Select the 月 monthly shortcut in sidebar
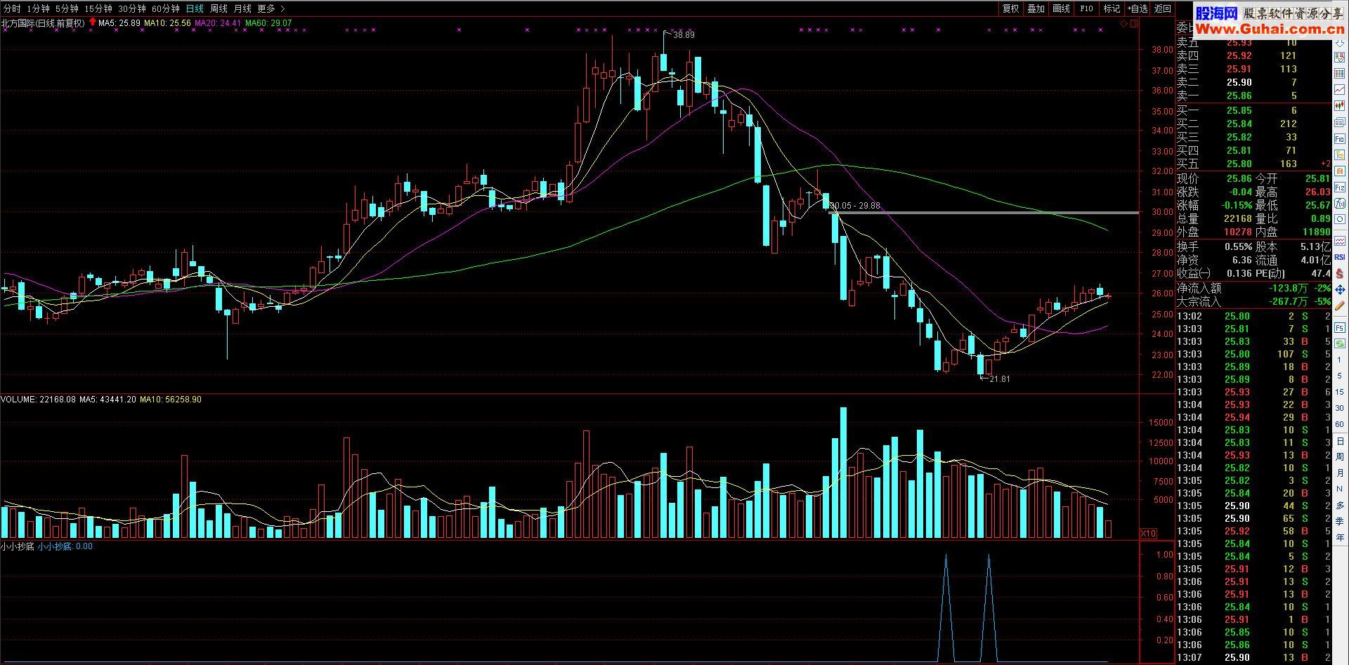This screenshot has height=665, width=1349. pyautogui.click(x=1340, y=473)
